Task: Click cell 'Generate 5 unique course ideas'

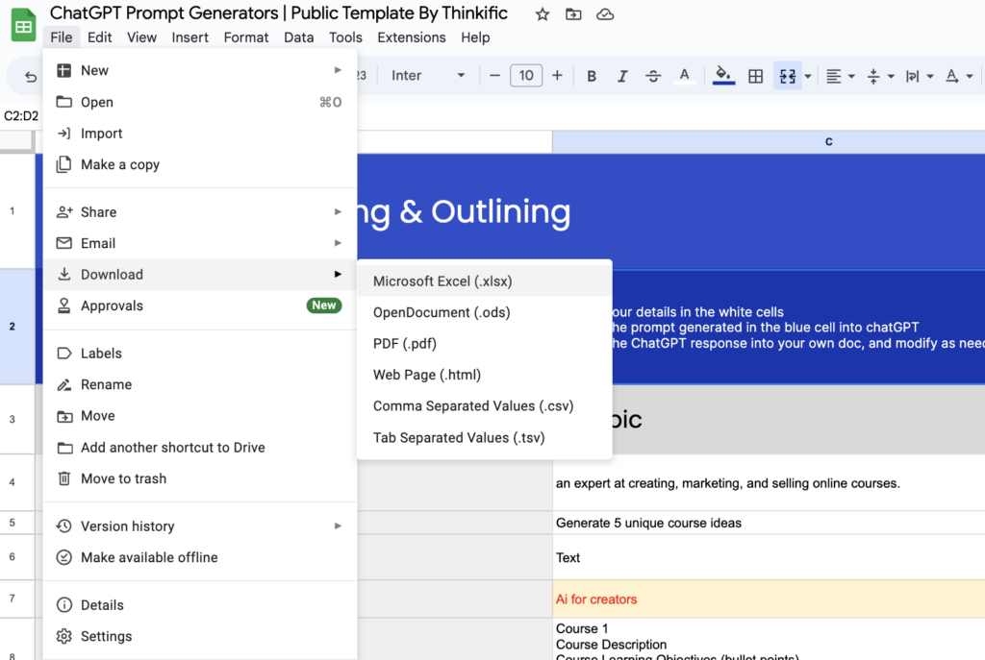Action: pyautogui.click(x=769, y=523)
